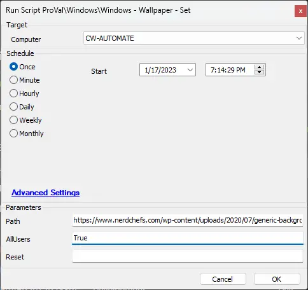Expand the Computer dropdown showing CW-AUTOMATE
Image resolution: width=308 pixels, height=290 pixels.
(299, 38)
